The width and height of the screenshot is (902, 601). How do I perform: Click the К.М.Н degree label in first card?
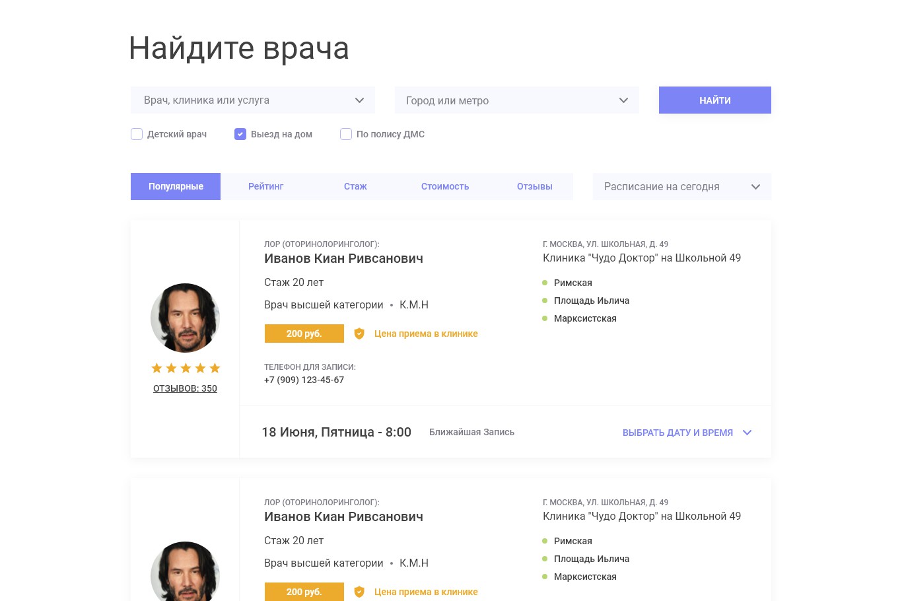click(x=414, y=304)
